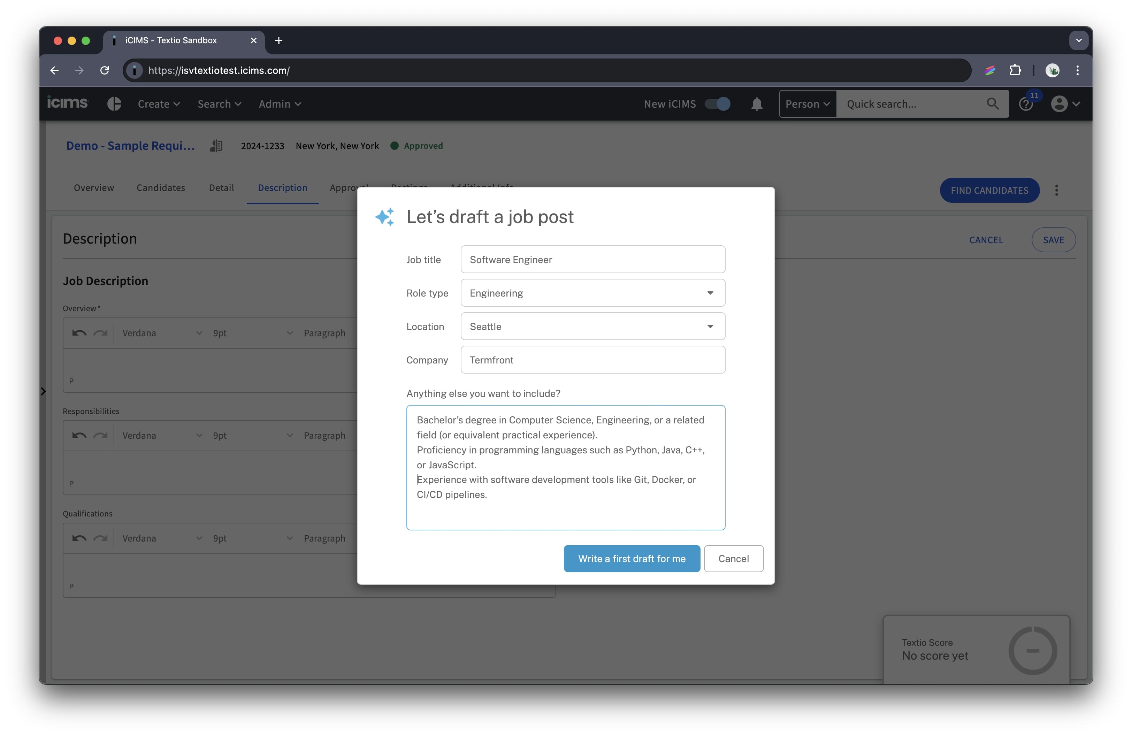
Task: Open the user account avatar menu
Action: 1065,103
